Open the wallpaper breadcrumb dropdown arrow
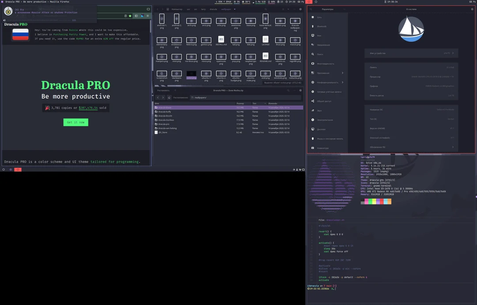Viewport: 477px width, 305px height. tap(234, 9)
